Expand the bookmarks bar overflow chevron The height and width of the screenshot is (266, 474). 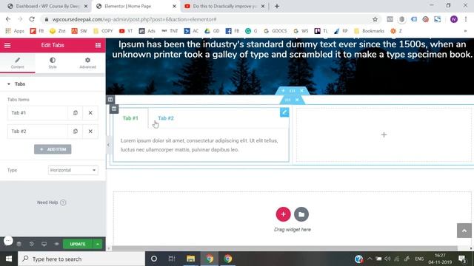point(465,31)
